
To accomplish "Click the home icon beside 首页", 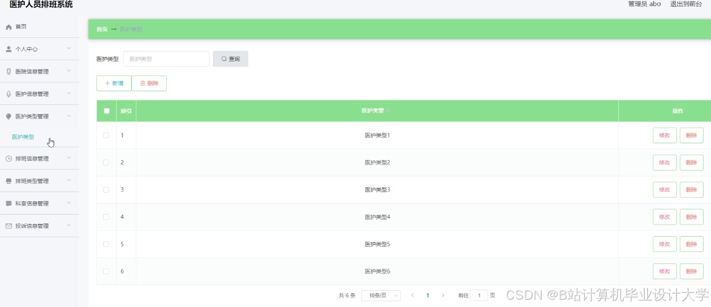I will coord(8,27).
